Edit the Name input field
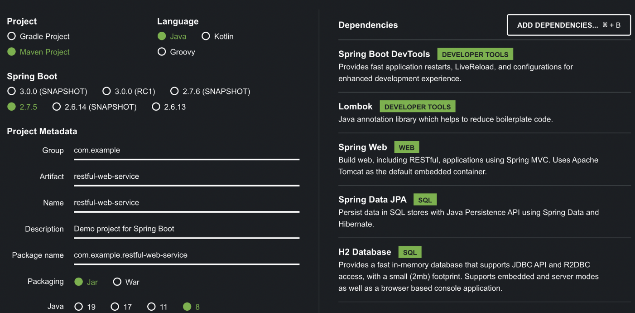Image resolution: width=635 pixels, height=313 pixels. (187, 203)
